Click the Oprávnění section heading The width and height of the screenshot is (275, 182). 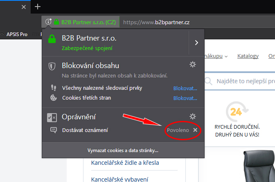79,117
